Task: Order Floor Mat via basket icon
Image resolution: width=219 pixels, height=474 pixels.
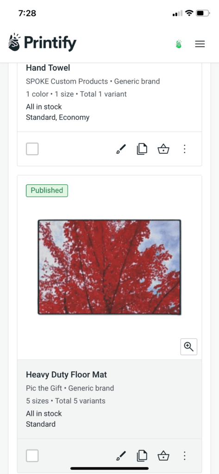Action: [163, 455]
